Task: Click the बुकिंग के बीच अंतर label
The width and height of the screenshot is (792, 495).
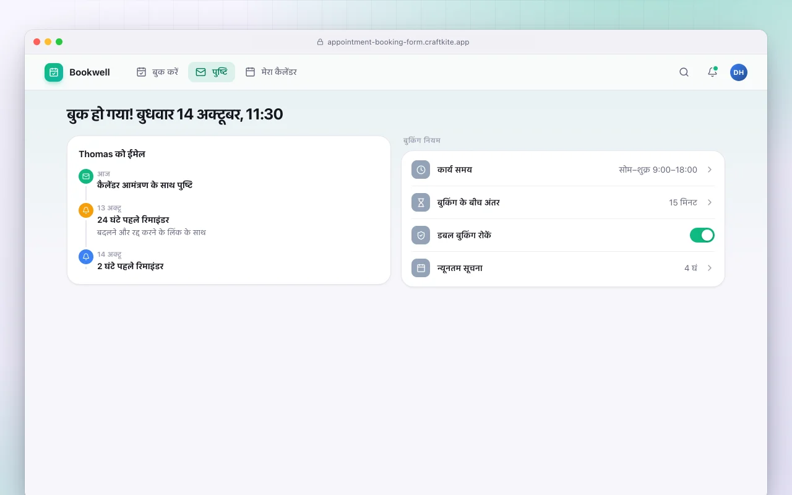Action: point(468,202)
